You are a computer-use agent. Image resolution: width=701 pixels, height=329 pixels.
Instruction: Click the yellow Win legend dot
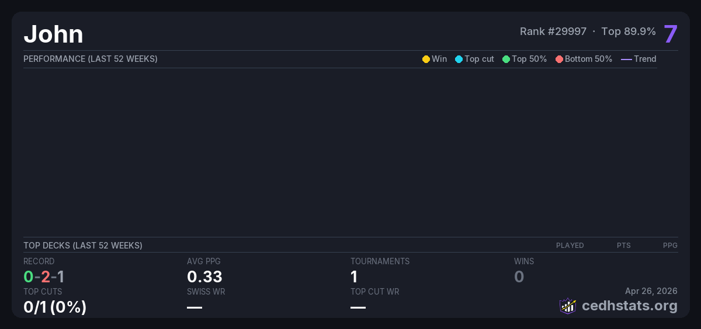426,59
